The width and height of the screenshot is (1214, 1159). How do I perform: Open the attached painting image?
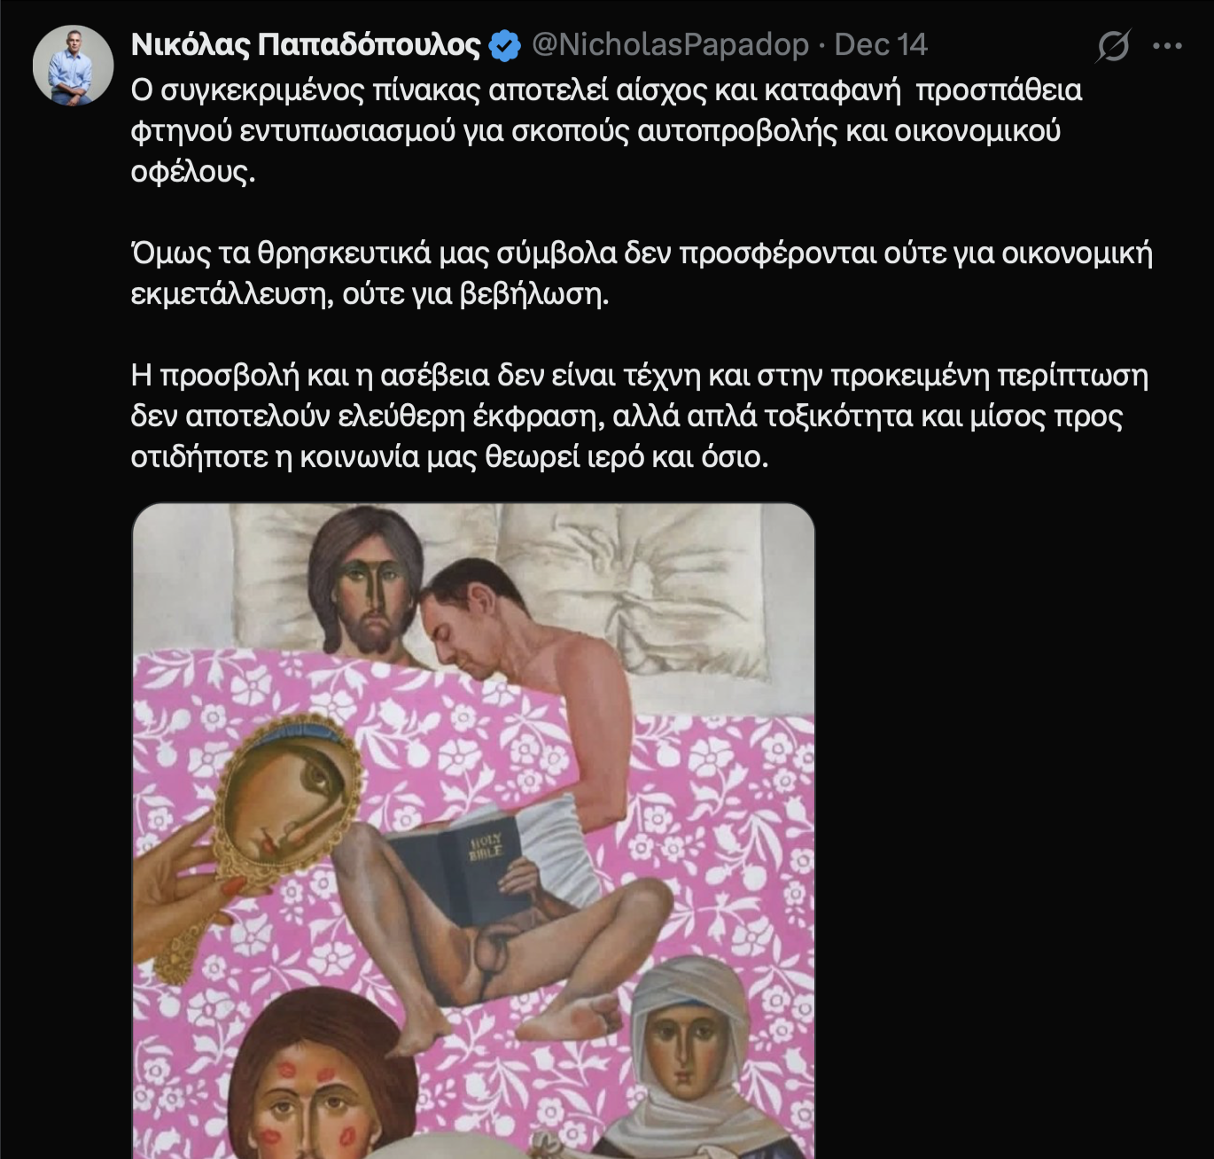coord(473,830)
